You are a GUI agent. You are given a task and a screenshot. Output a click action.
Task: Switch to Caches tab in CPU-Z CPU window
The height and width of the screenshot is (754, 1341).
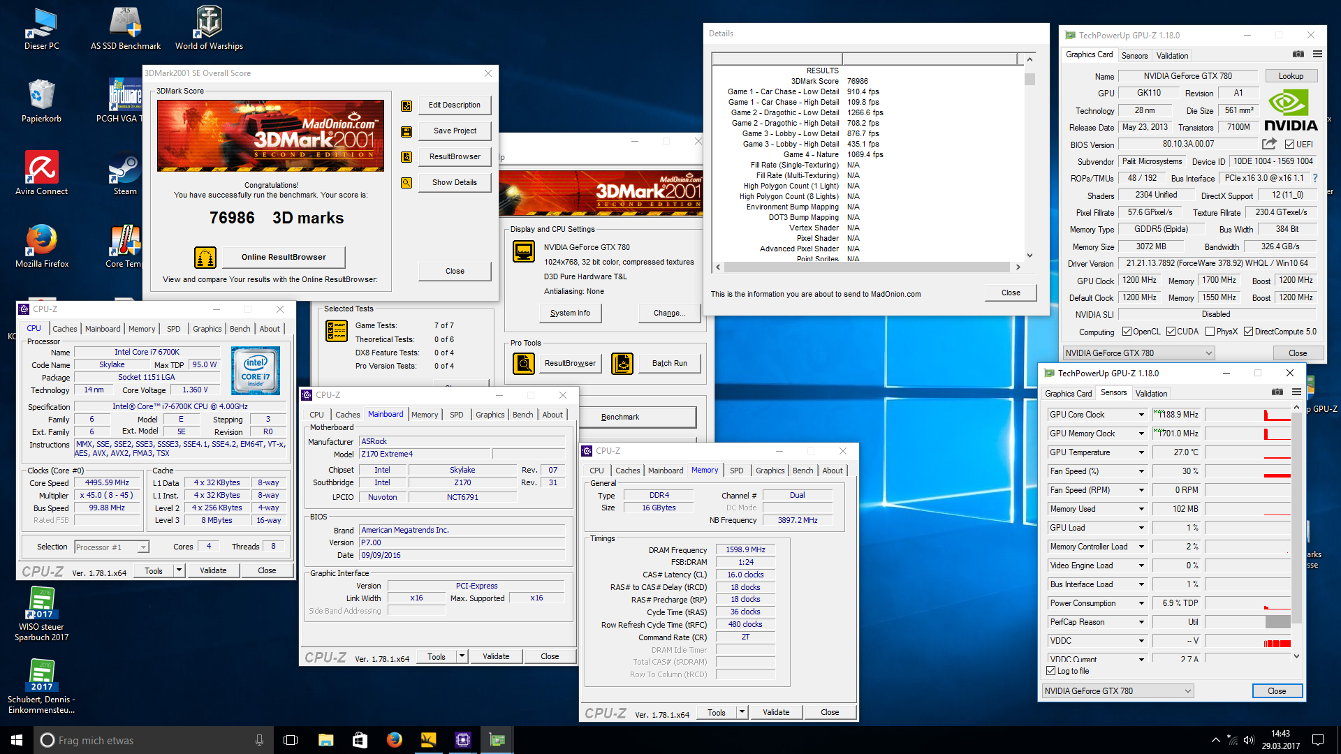tap(64, 329)
